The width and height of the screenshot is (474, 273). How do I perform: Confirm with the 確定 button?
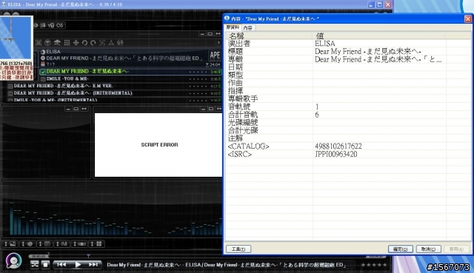(401, 249)
